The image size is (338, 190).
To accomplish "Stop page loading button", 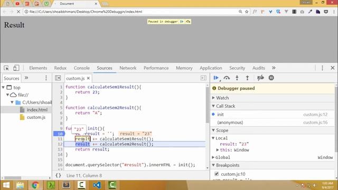I will 18,12.
